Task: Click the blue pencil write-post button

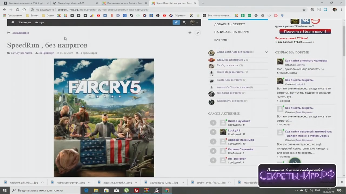Action: 176,22
